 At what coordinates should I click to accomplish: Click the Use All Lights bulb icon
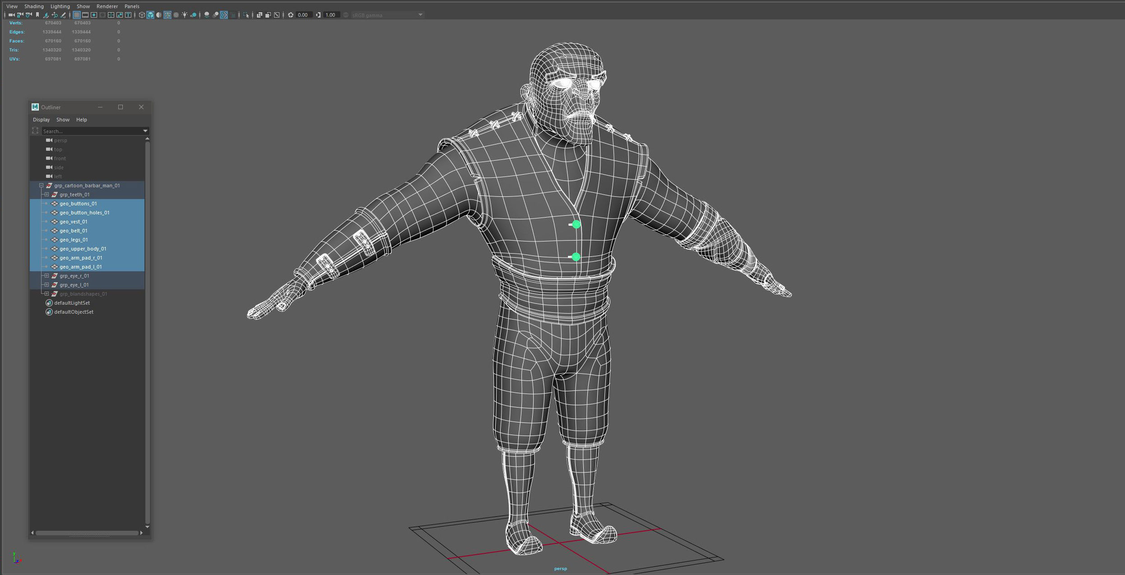pyautogui.click(x=185, y=15)
